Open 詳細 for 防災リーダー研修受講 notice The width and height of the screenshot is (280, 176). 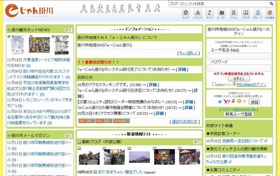tap(189, 102)
